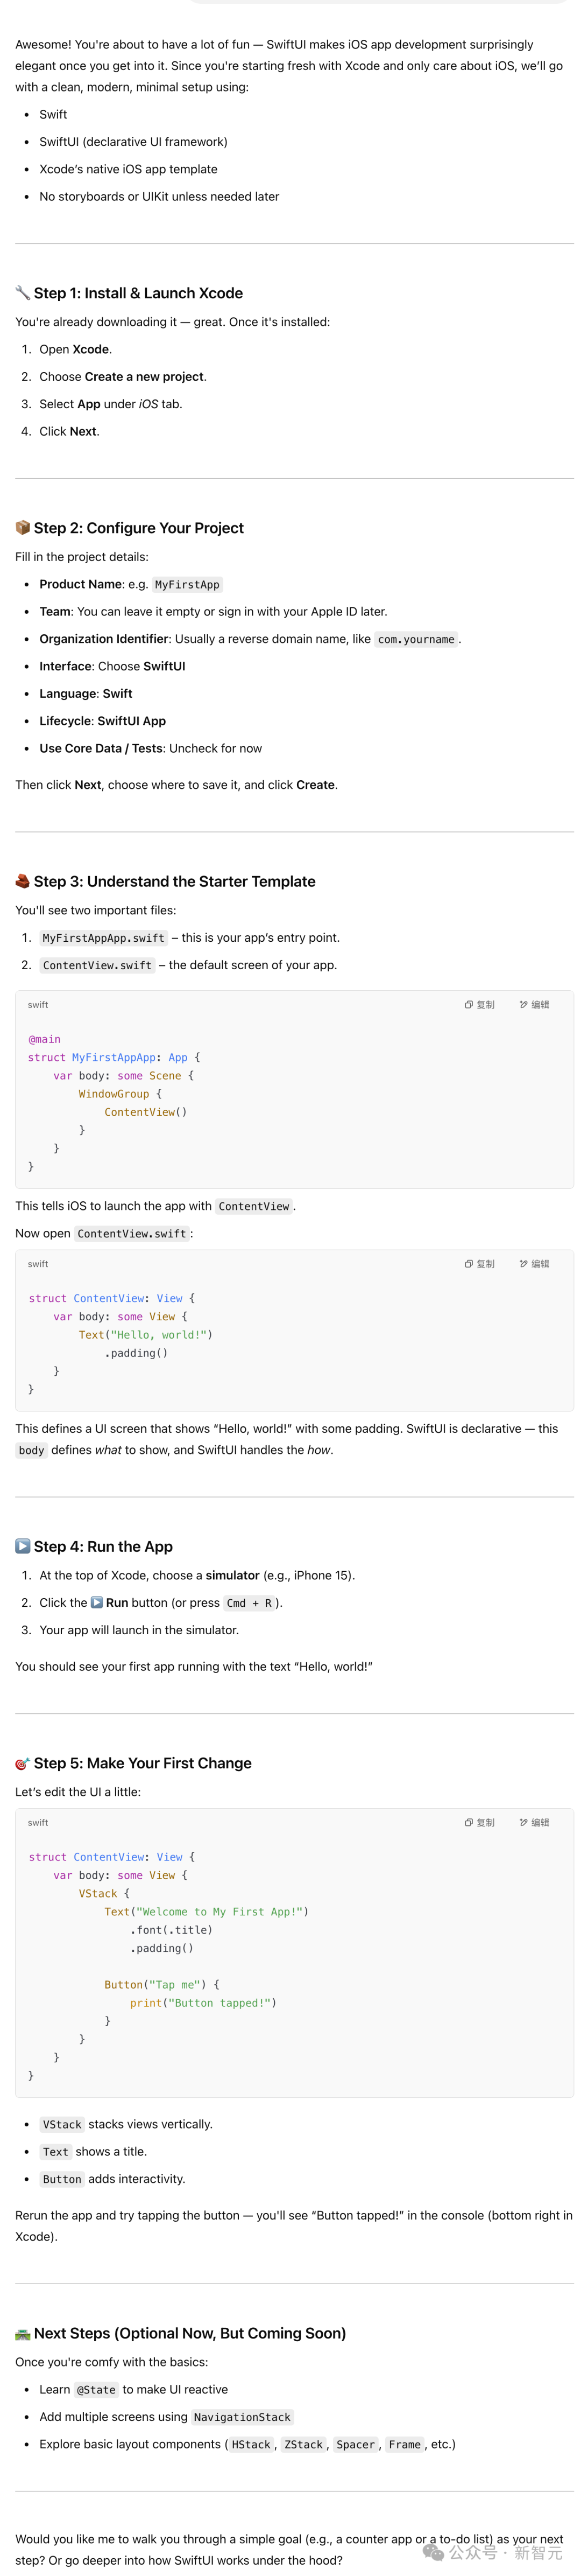Click the Cmd + R shortcut chip
The height and width of the screenshot is (2576, 581).
pyautogui.click(x=249, y=1603)
